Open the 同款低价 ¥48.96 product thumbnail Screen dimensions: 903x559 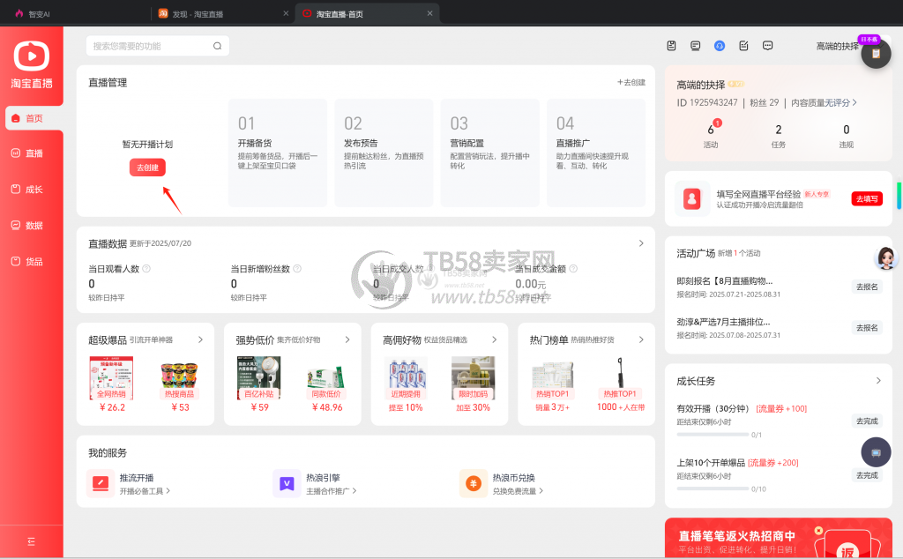(x=326, y=381)
